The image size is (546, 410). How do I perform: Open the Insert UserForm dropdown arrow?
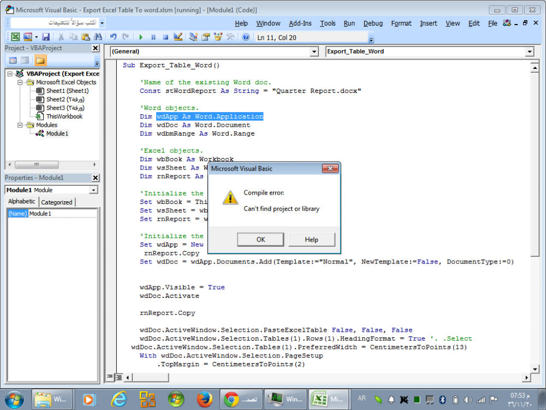(36, 37)
